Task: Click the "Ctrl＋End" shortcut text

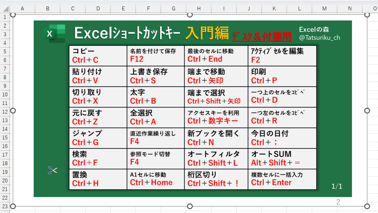Action: click(x=205, y=59)
